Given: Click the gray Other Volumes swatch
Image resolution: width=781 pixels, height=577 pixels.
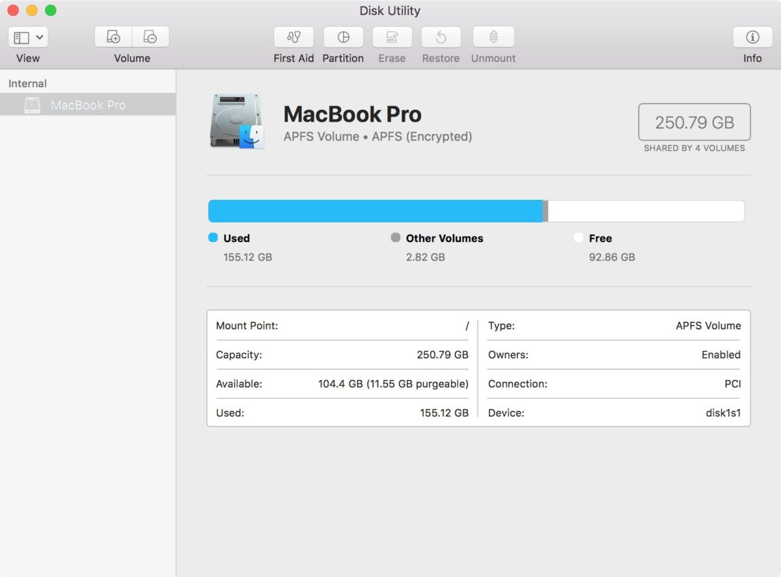Looking at the screenshot, I should click(395, 237).
